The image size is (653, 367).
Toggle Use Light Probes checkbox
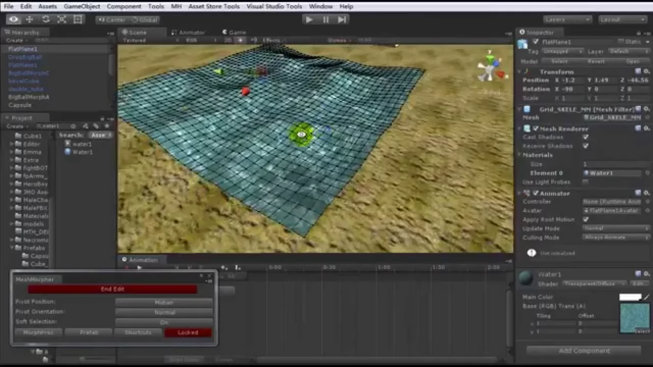click(x=586, y=182)
